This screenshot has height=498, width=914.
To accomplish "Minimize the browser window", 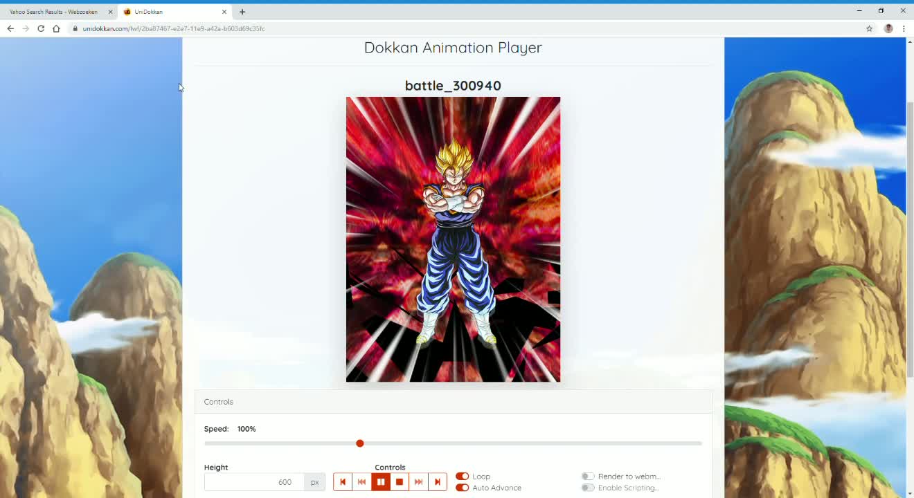I will 859,10.
